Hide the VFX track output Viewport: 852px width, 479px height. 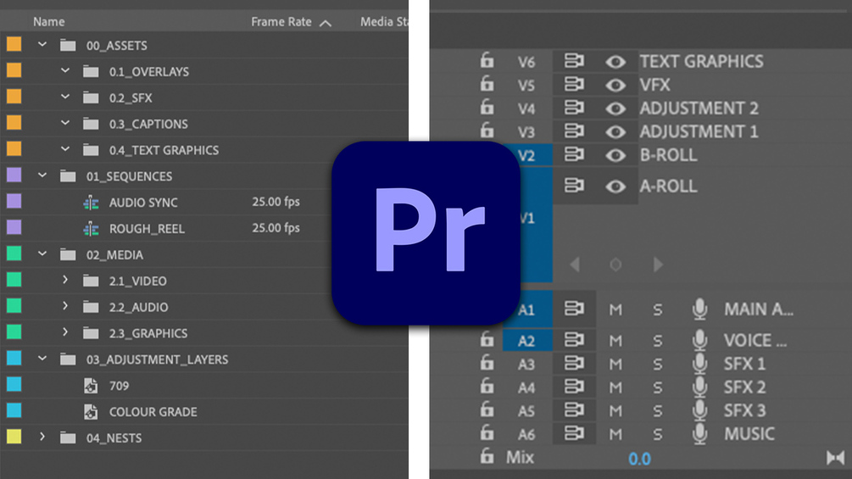tap(615, 86)
